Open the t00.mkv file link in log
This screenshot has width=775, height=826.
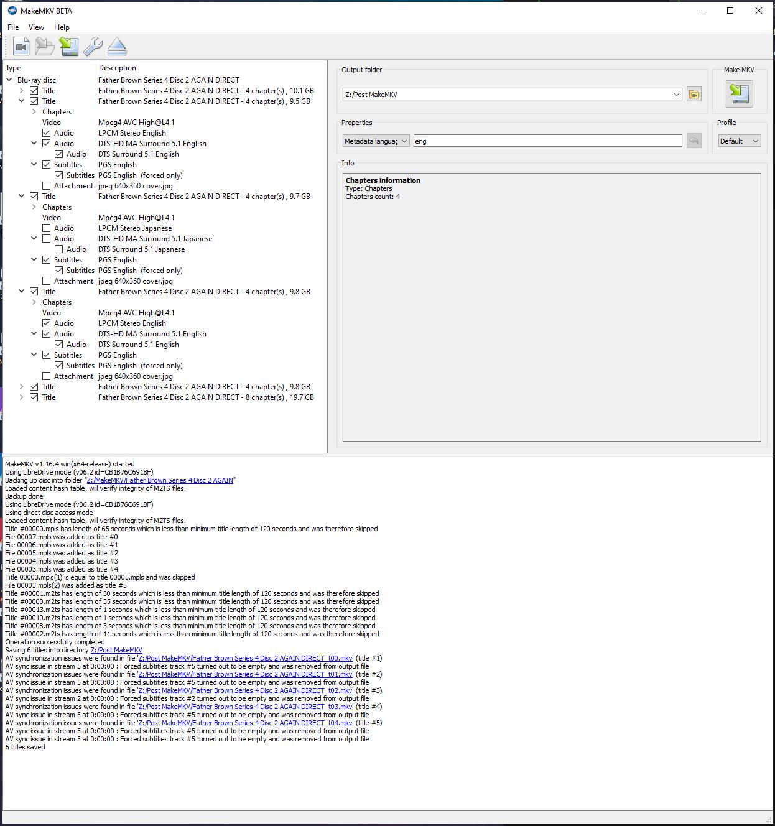[246, 658]
